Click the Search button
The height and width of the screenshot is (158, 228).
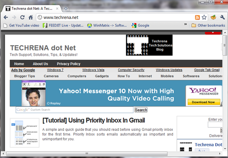(x=141, y=110)
